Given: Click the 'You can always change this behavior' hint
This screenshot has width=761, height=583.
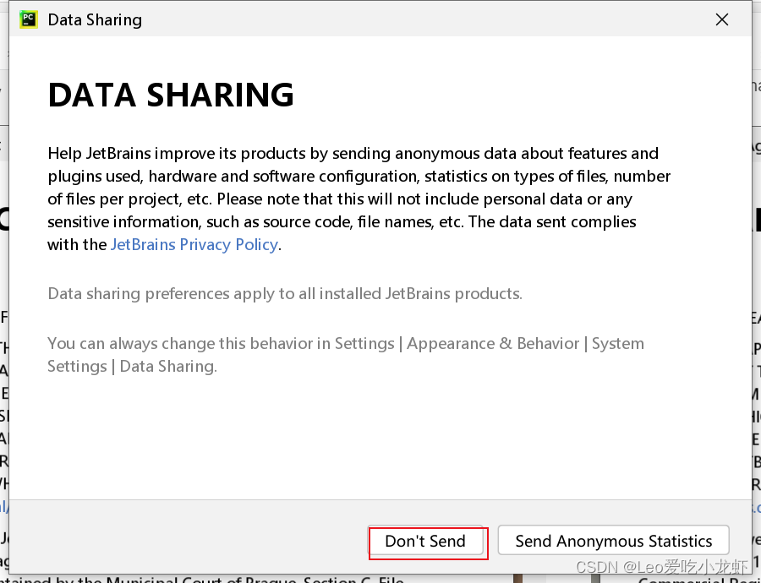Looking at the screenshot, I should (346, 355).
